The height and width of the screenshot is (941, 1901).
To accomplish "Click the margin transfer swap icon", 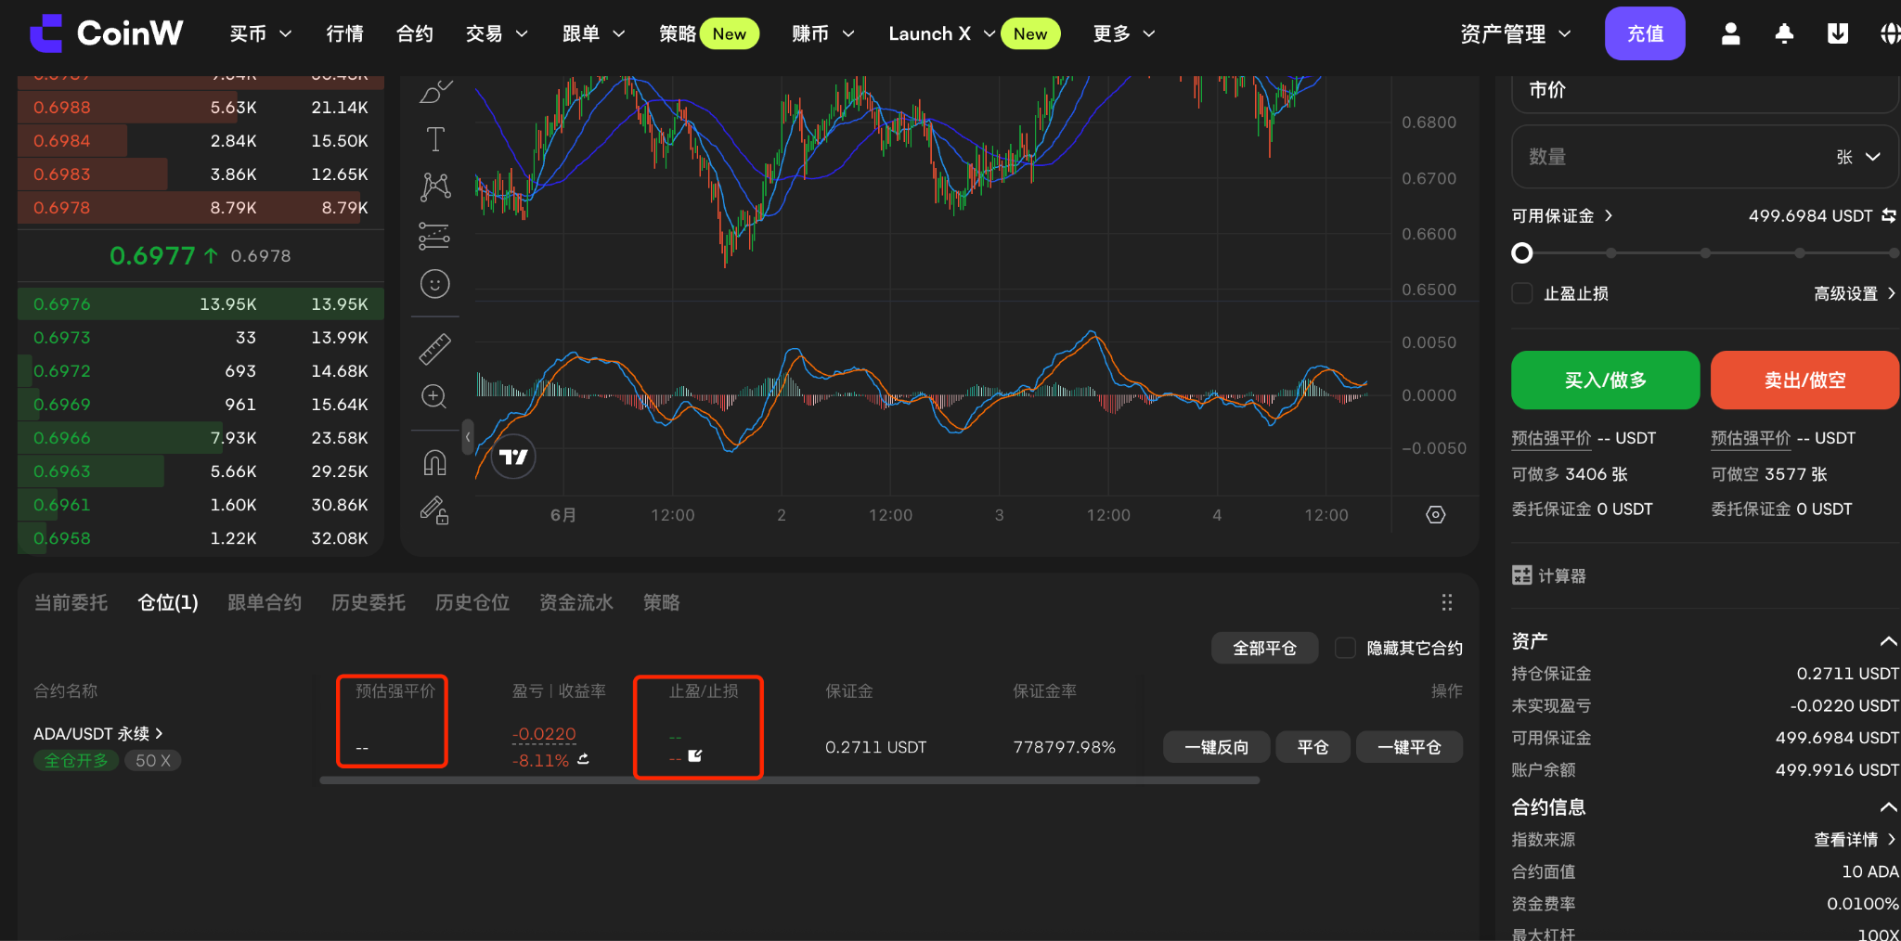I will pos(1889,215).
